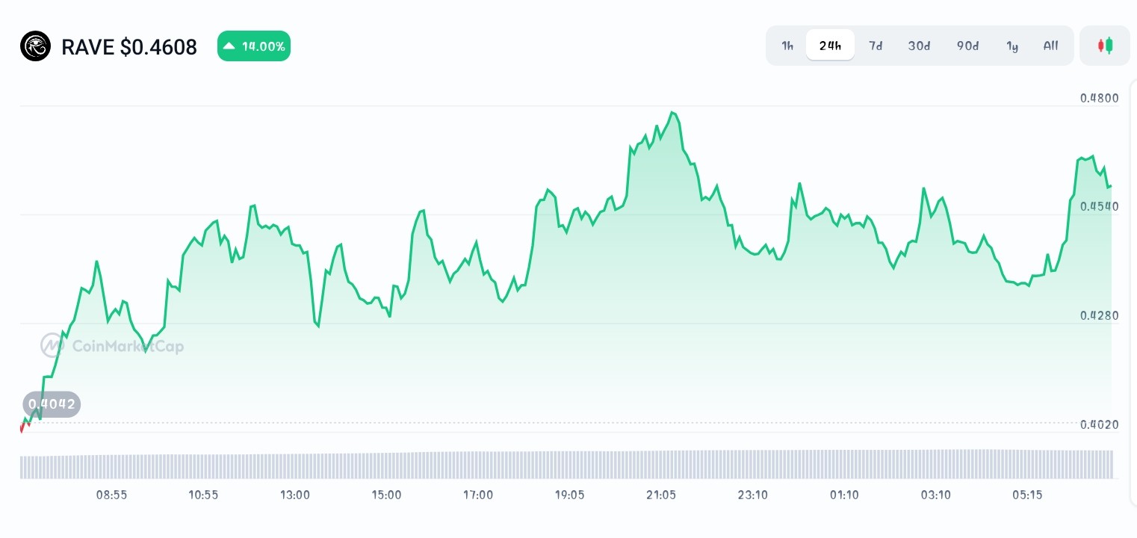1137x538 pixels.
Task: Click the 13:00 time axis label
Action: [295, 495]
